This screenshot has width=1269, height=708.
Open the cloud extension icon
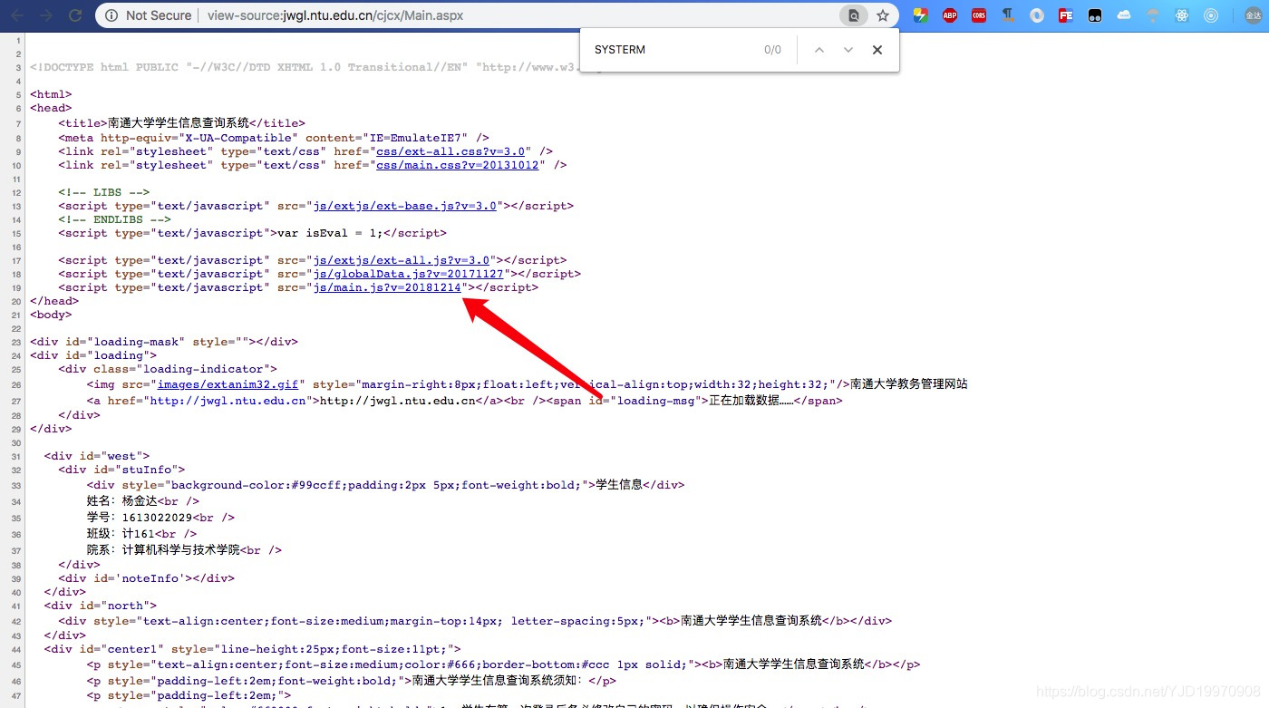[x=1124, y=15]
